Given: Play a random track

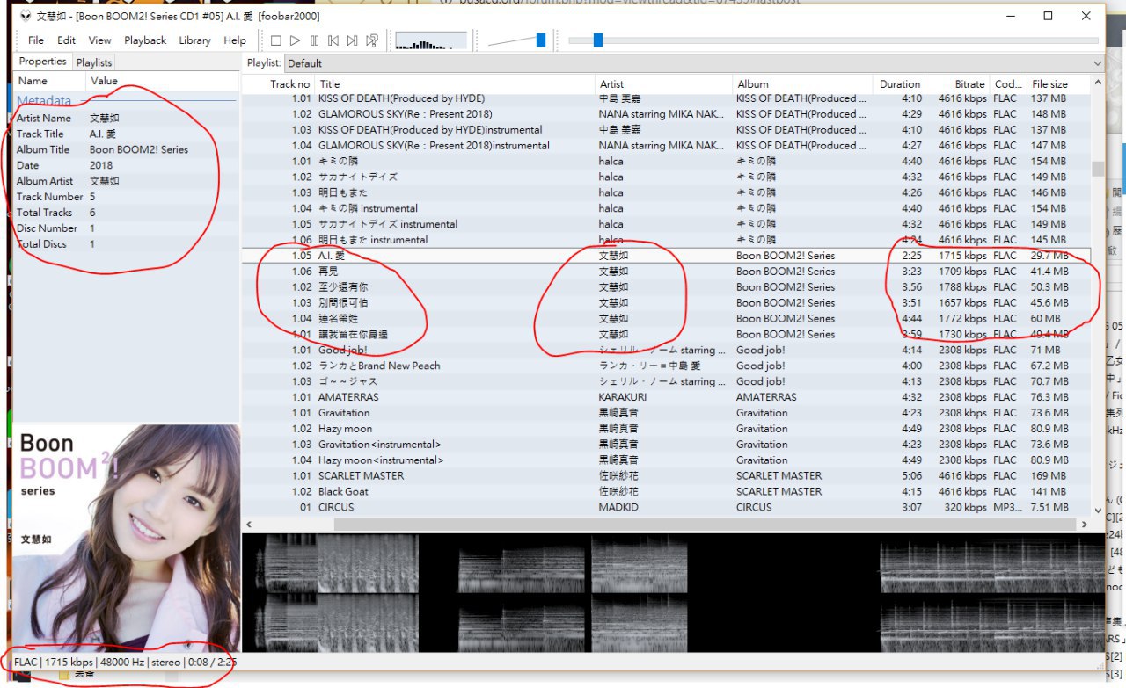Looking at the screenshot, I should click(x=372, y=40).
